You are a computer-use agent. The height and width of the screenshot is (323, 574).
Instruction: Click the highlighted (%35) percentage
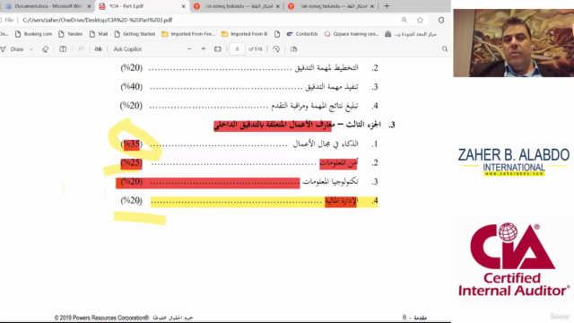click(132, 144)
